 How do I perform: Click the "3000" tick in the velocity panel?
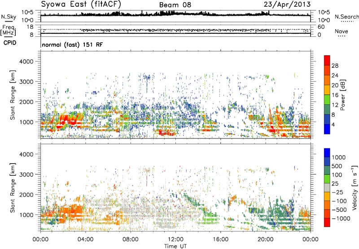(26, 174)
